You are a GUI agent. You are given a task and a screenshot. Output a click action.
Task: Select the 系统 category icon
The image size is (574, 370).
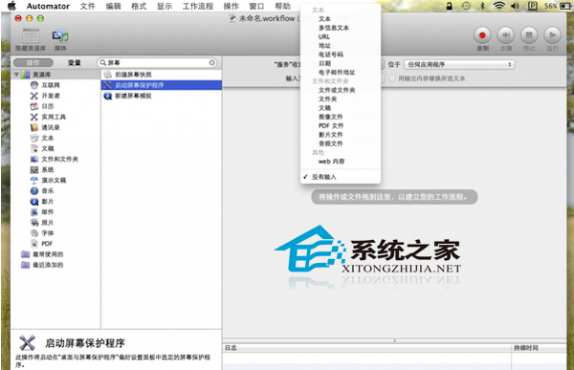coord(34,169)
